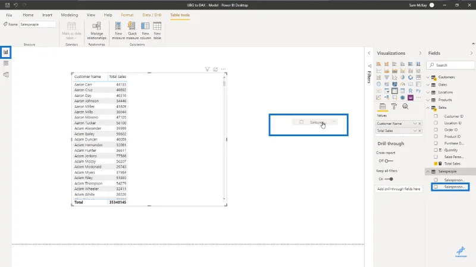Open Manage relationships
This screenshot has width=476, height=267.
[x=96, y=31]
